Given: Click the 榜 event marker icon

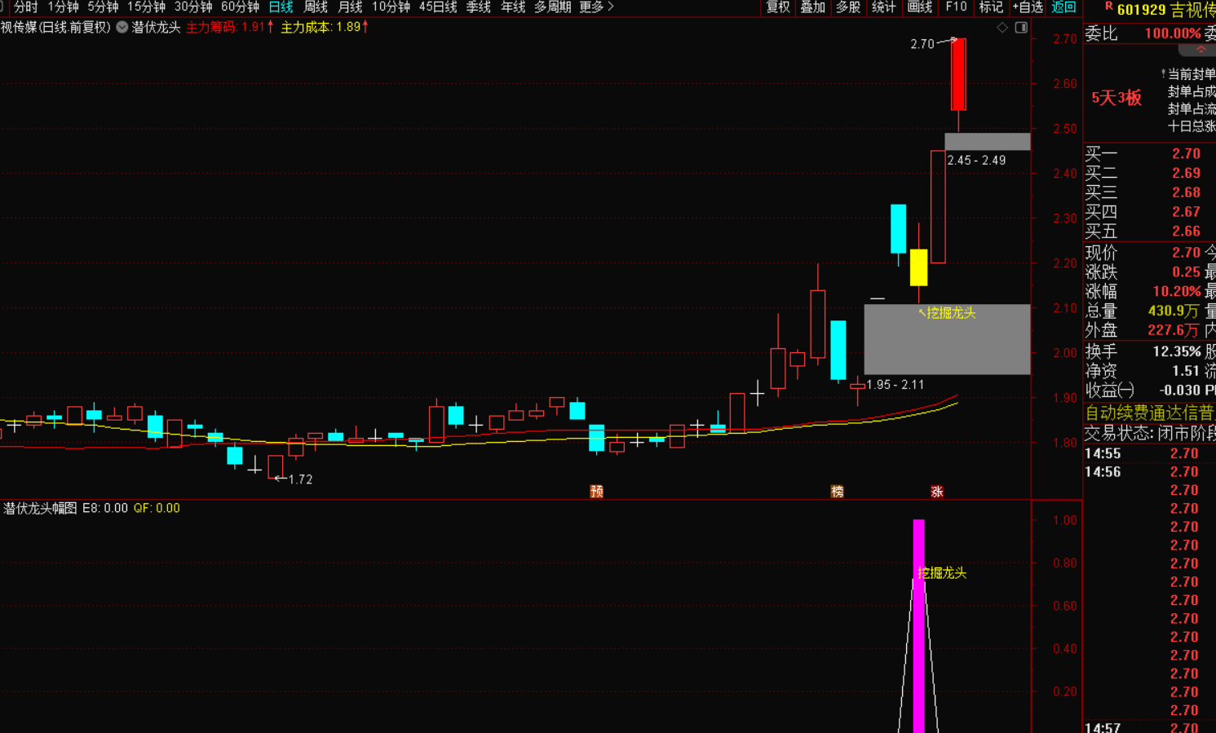Looking at the screenshot, I should (837, 491).
